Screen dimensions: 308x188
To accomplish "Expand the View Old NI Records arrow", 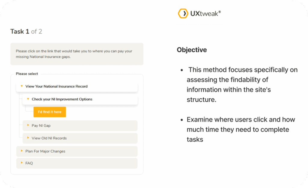I will click(28, 138).
